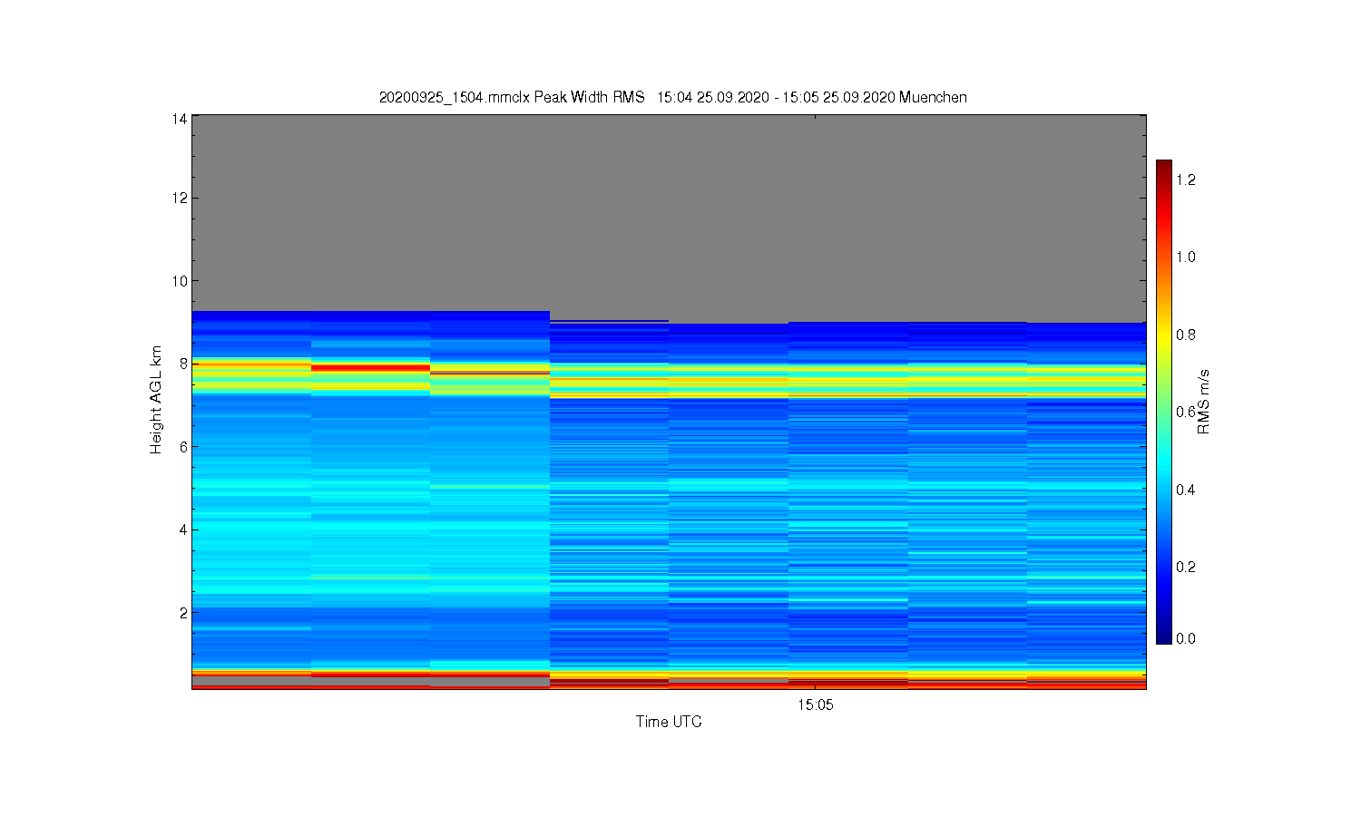Click the 0.0 colorbar tick label
The width and height of the screenshot is (1361, 816).
1186,638
